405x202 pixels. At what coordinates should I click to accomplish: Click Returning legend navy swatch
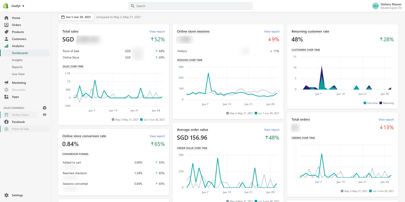[381, 103]
